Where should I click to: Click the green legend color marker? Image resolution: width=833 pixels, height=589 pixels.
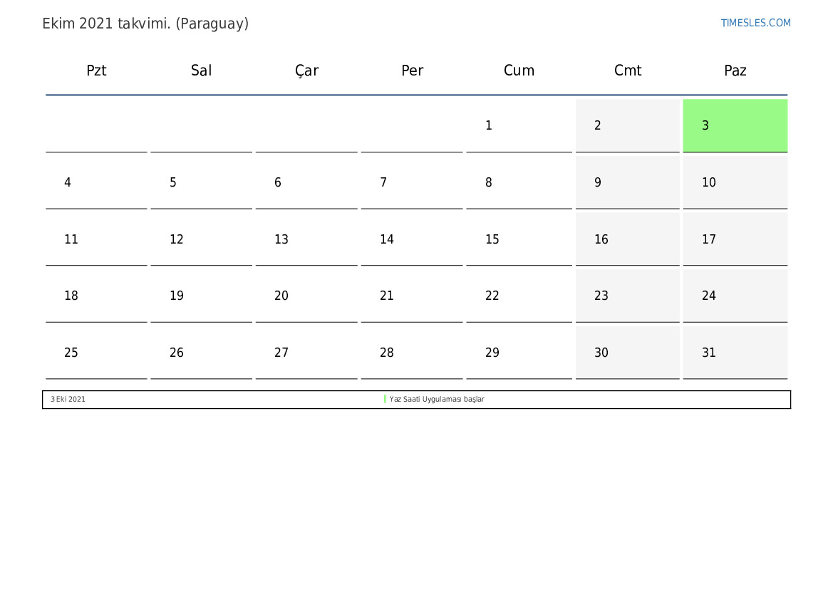point(385,400)
